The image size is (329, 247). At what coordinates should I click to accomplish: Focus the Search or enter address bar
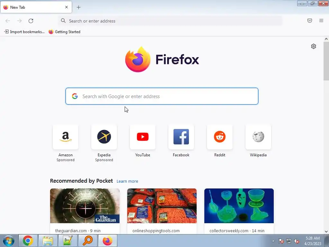(x=170, y=21)
